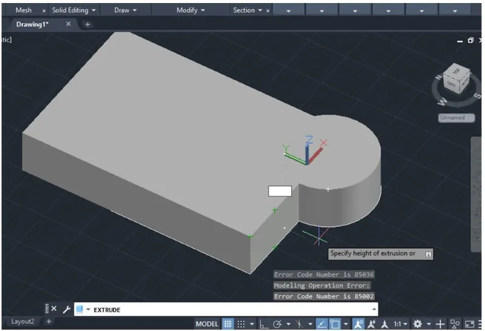Click the annotation scale icon before 1:1
The width and height of the screenshot is (485, 331).
point(384,324)
